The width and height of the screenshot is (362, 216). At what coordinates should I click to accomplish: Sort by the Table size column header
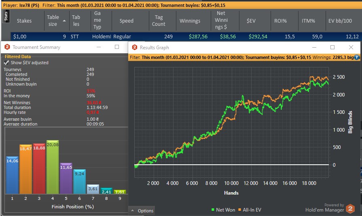click(x=53, y=21)
